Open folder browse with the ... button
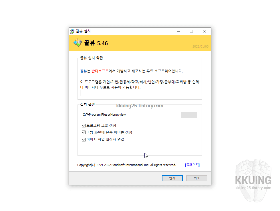Image resolution: width=280 pixels, height=211 pixels. (189, 115)
